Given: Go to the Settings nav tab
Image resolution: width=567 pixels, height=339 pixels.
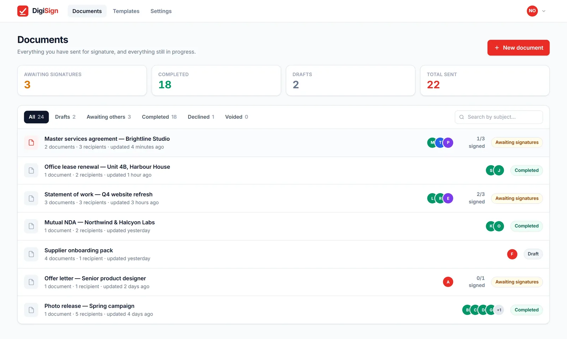Looking at the screenshot, I should 161,11.
